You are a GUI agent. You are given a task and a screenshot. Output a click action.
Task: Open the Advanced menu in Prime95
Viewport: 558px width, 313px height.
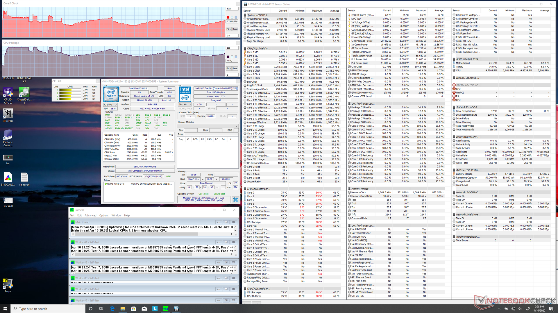(90, 215)
